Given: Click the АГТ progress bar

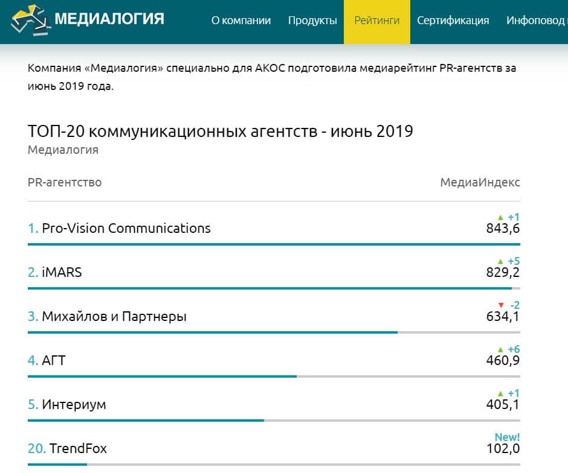Looking at the screenshot, I should point(274,376).
